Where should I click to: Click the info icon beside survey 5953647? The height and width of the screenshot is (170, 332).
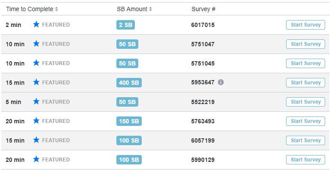pyautogui.click(x=221, y=82)
